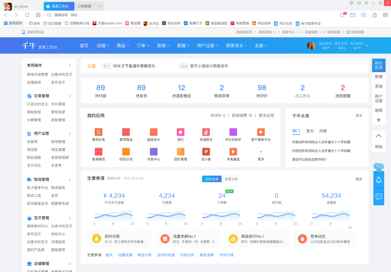Open the 客户服务平台 app icon

pyautogui.click(x=261, y=132)
